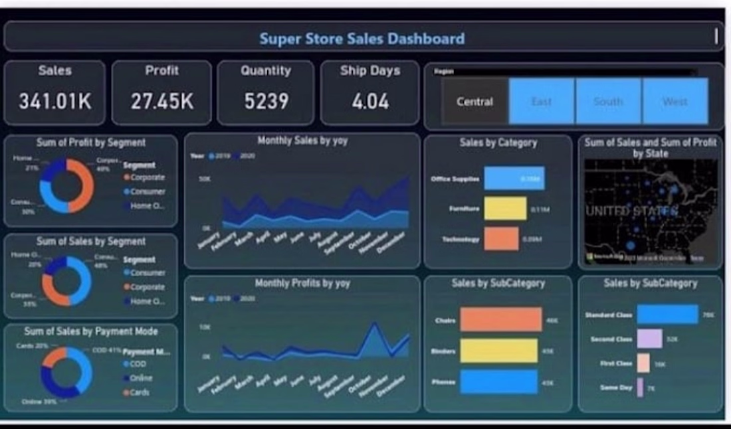Click 2019 year legend in Monthly Profits chart
The height and width of the screenshot is (429, 731).
point(219,298)
